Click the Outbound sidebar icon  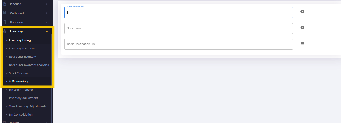pyautogui.click(x=4, y=13)
